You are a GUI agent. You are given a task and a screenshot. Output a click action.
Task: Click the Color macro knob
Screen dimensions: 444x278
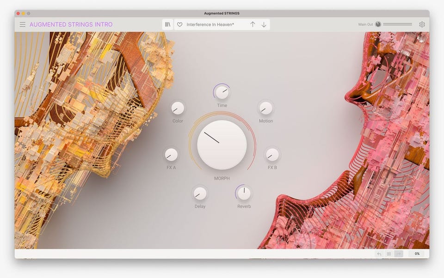[x=178, y=108]
